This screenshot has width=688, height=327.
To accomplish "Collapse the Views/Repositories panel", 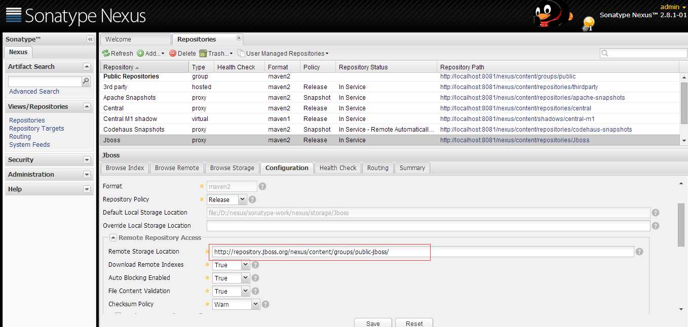I will tap(87, 106).
